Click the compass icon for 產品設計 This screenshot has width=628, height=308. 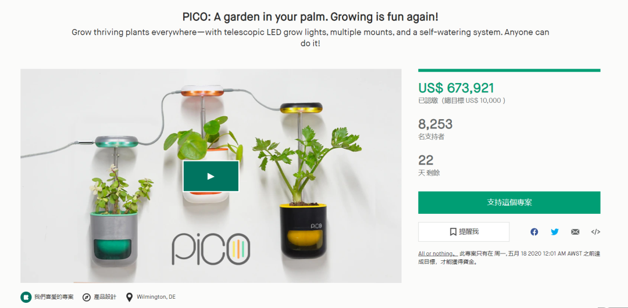[x=86, y=297]
